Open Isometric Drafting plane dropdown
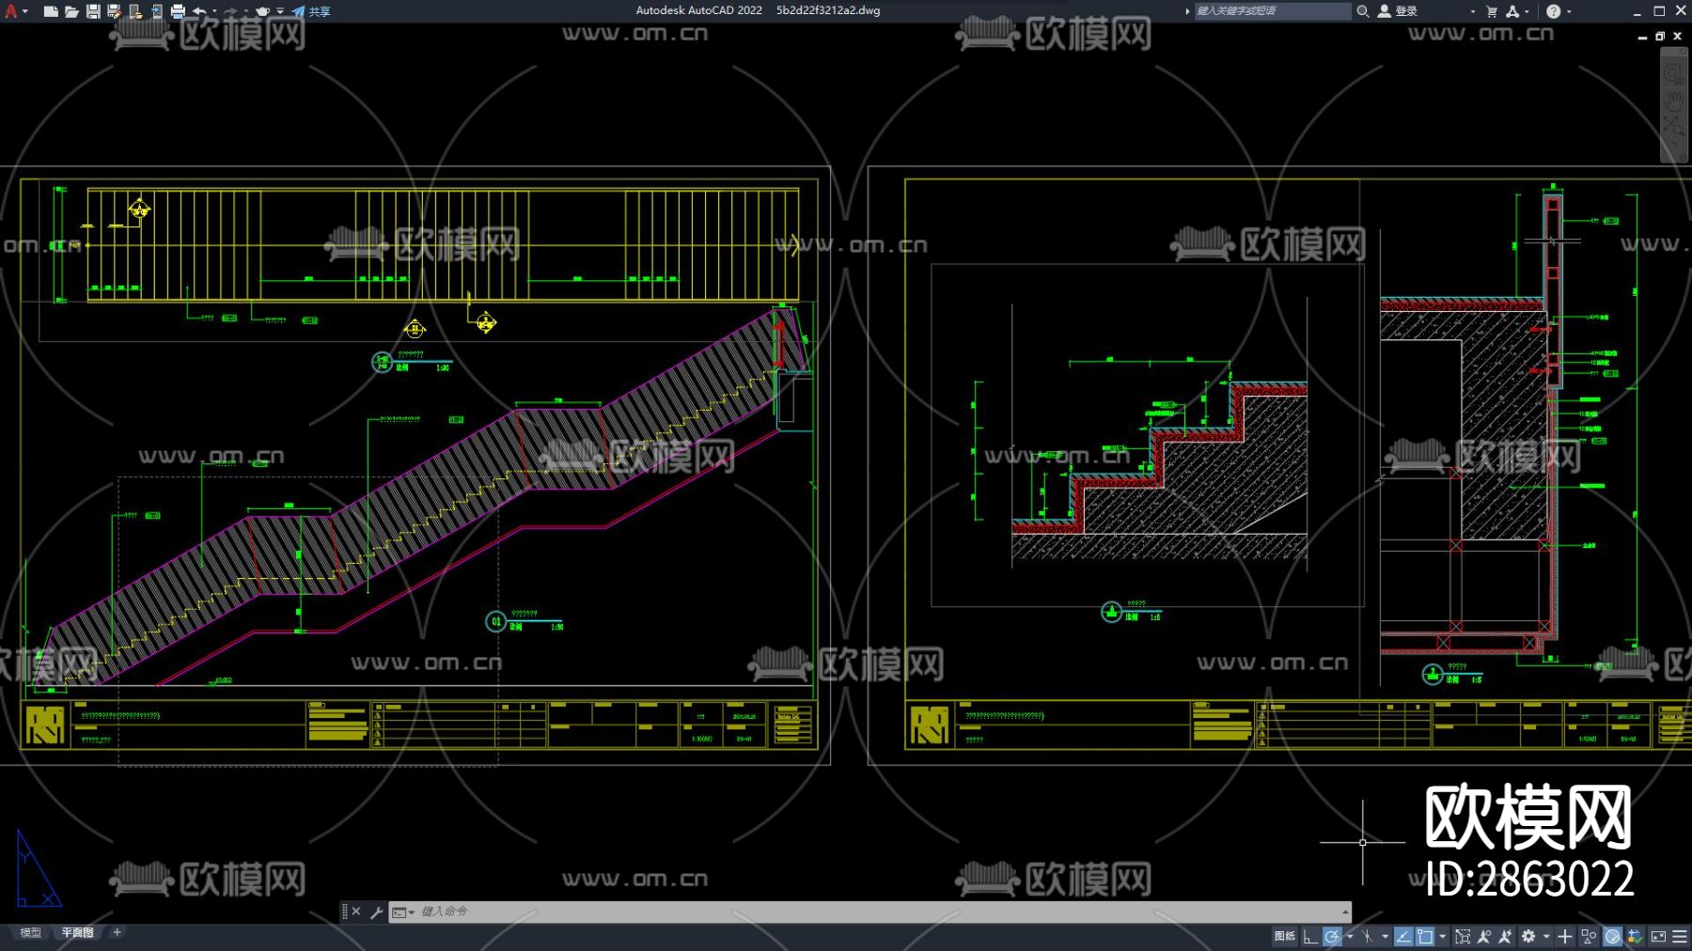Screen dimensions: 1692x951 click(1385, 936)
